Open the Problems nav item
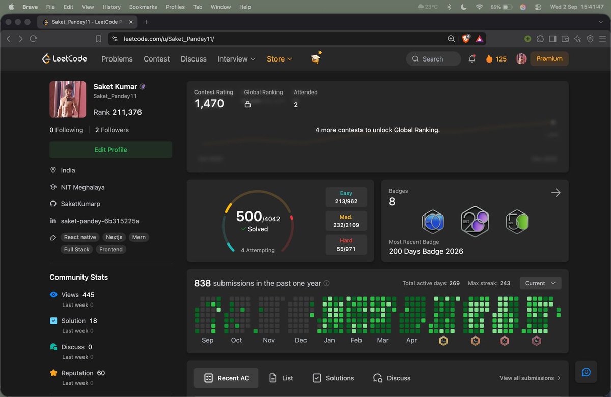 point(117,59)
